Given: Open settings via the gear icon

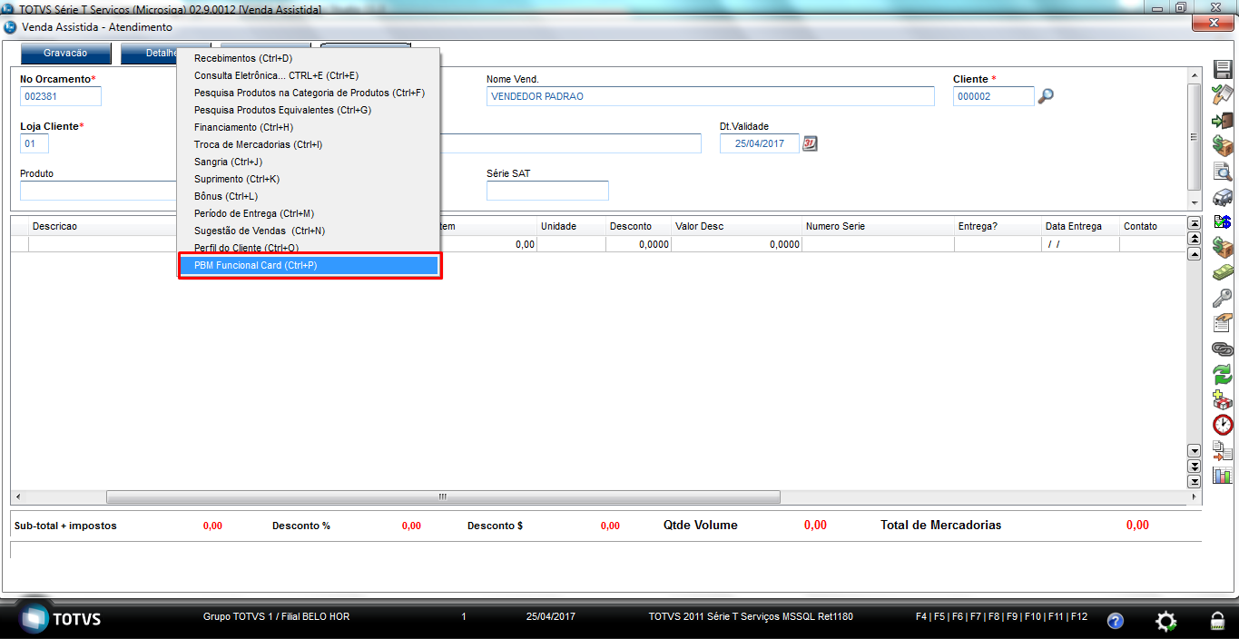Looking at the screenshot, I should click(x=1166, y=621).
